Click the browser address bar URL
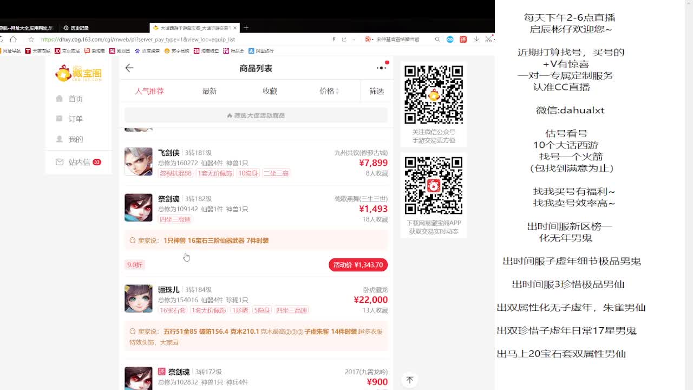 138,40
